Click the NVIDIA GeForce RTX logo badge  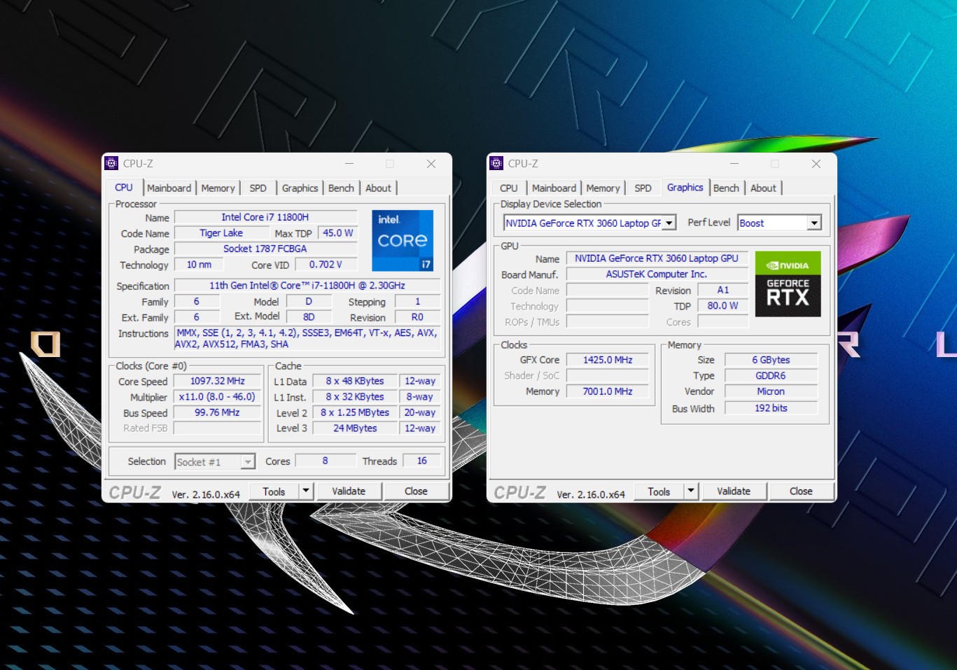788,284
